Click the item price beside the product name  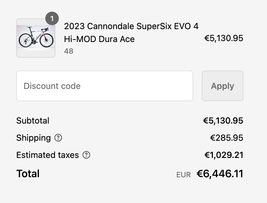224,38
